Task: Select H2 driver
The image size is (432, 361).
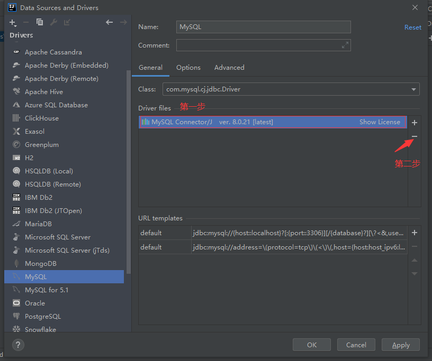Action: (64, 158)
